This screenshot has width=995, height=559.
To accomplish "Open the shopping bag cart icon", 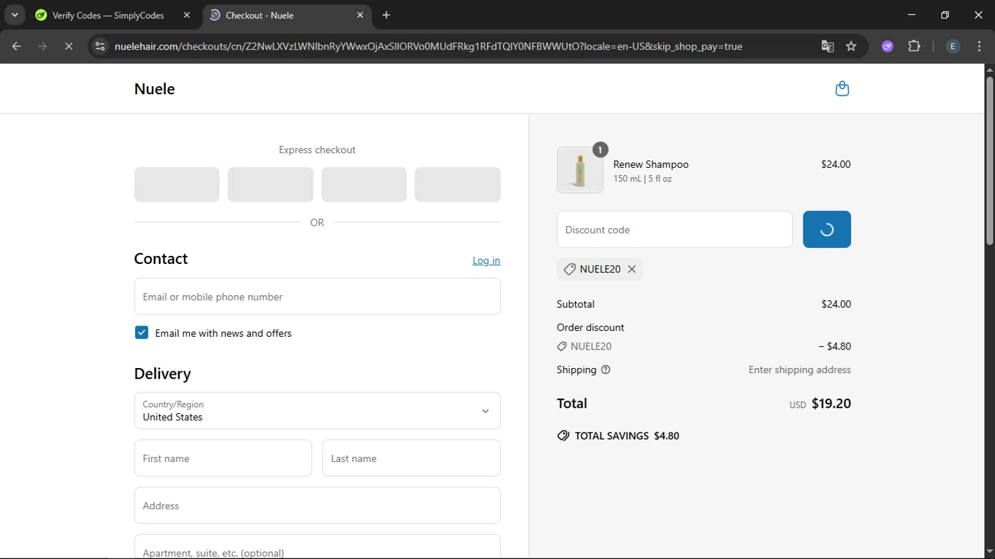I will pos(842,89).
